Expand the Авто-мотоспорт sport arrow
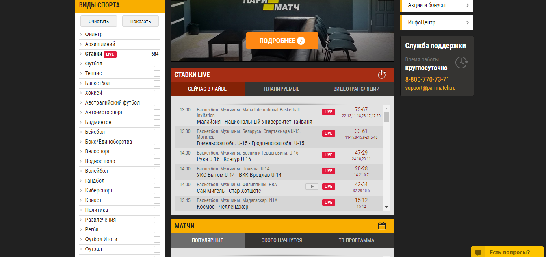The height and width of the screenshot is (257, 546). [x=80, y=113]
